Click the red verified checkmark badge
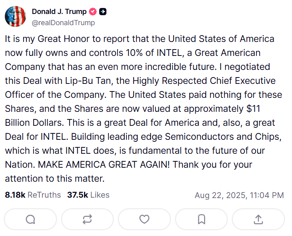Image resolution: width=292 pixels, height=236 pixels. pyautogui.click(x=93, y=12)
